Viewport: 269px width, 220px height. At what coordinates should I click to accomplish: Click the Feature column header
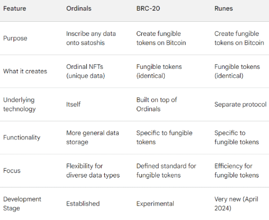click(x=15, y=8)
